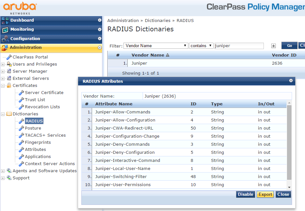Open the Configuration menu section
The height and width of the screenshot is (211, 305).
point(51,38)
